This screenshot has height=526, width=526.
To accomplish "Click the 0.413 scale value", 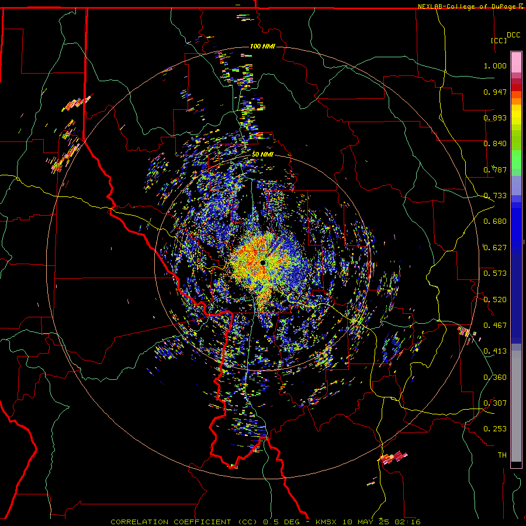I will (495, 351).
